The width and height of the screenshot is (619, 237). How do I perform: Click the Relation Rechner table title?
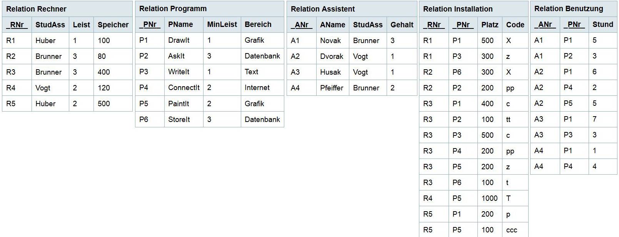click(x=36, y=9)
